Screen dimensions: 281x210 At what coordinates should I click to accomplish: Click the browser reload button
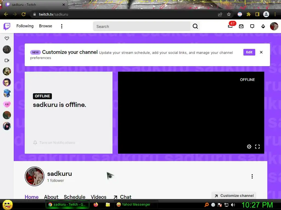pos(24,14)
